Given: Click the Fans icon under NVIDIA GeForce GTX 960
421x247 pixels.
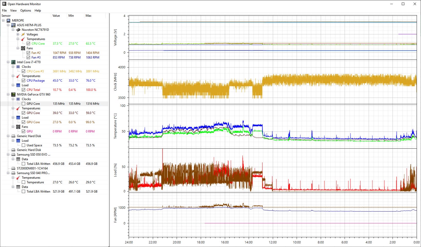Looking at the screenshot, I should 18,127.
